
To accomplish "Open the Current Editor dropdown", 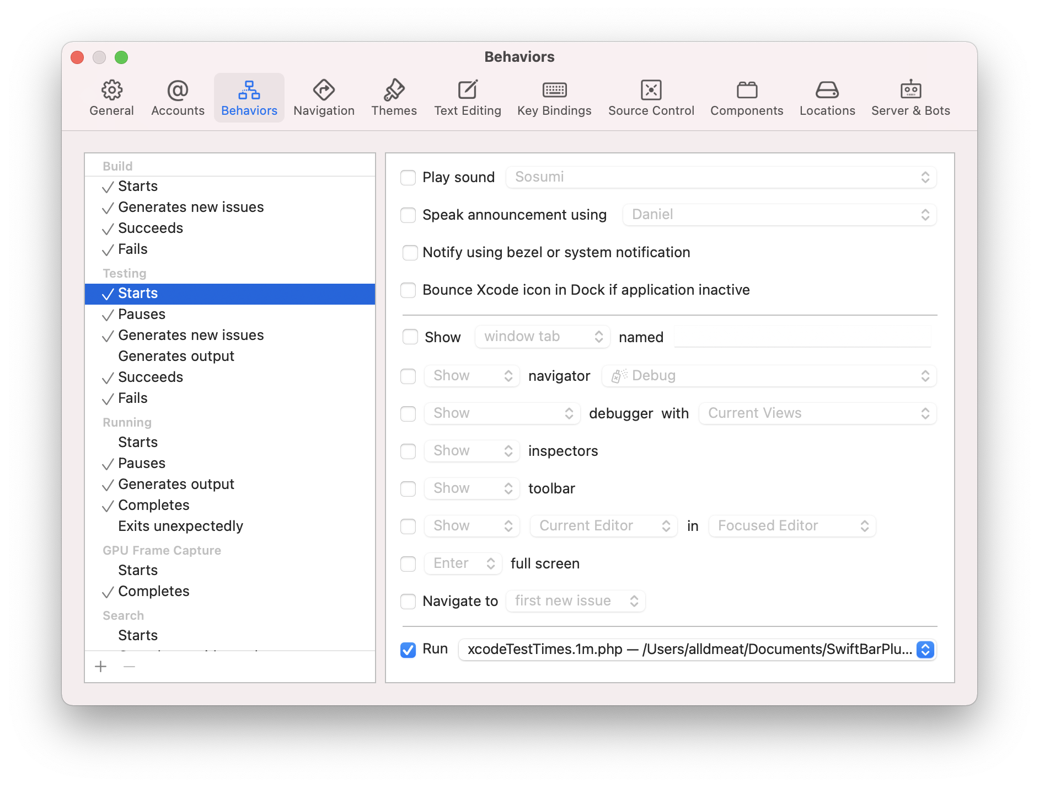I will 603,526.
